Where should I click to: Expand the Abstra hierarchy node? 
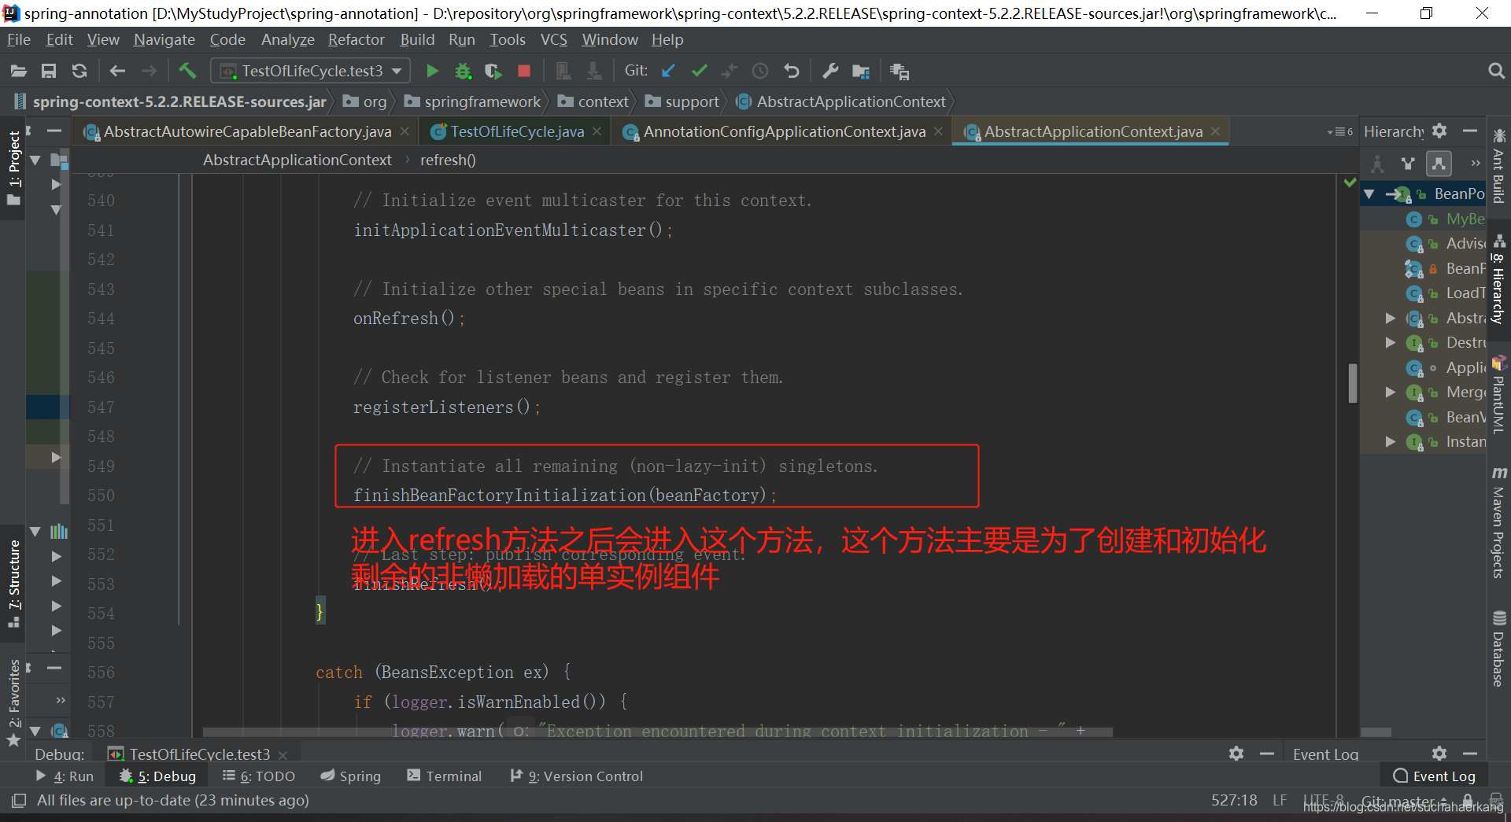pos(1391,318)
